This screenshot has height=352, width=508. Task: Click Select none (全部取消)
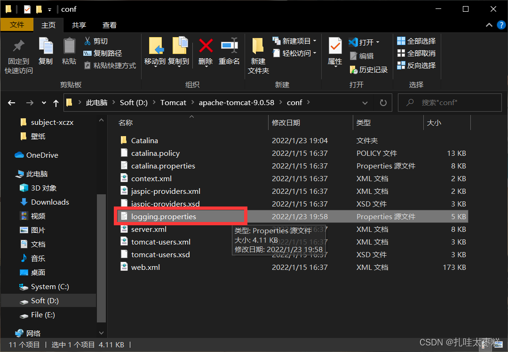coord(416,54)
